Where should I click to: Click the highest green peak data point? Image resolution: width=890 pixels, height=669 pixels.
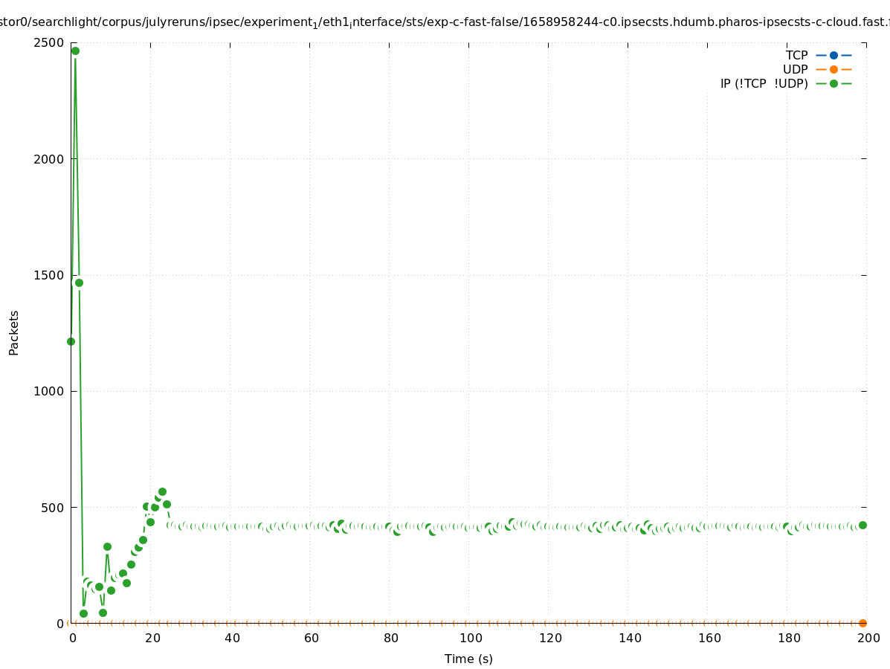pyautogui.click(x=75, y=51)
